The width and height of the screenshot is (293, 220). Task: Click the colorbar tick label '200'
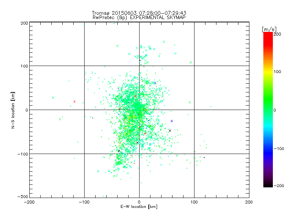click(277, 34)
